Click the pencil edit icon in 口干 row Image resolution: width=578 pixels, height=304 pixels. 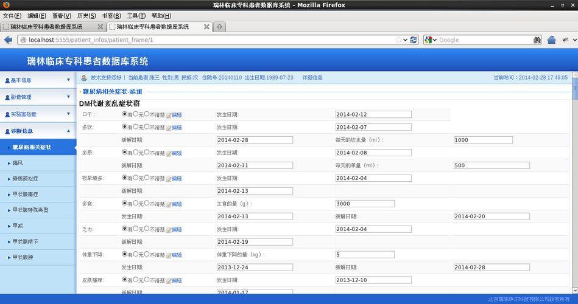(169, 115)
